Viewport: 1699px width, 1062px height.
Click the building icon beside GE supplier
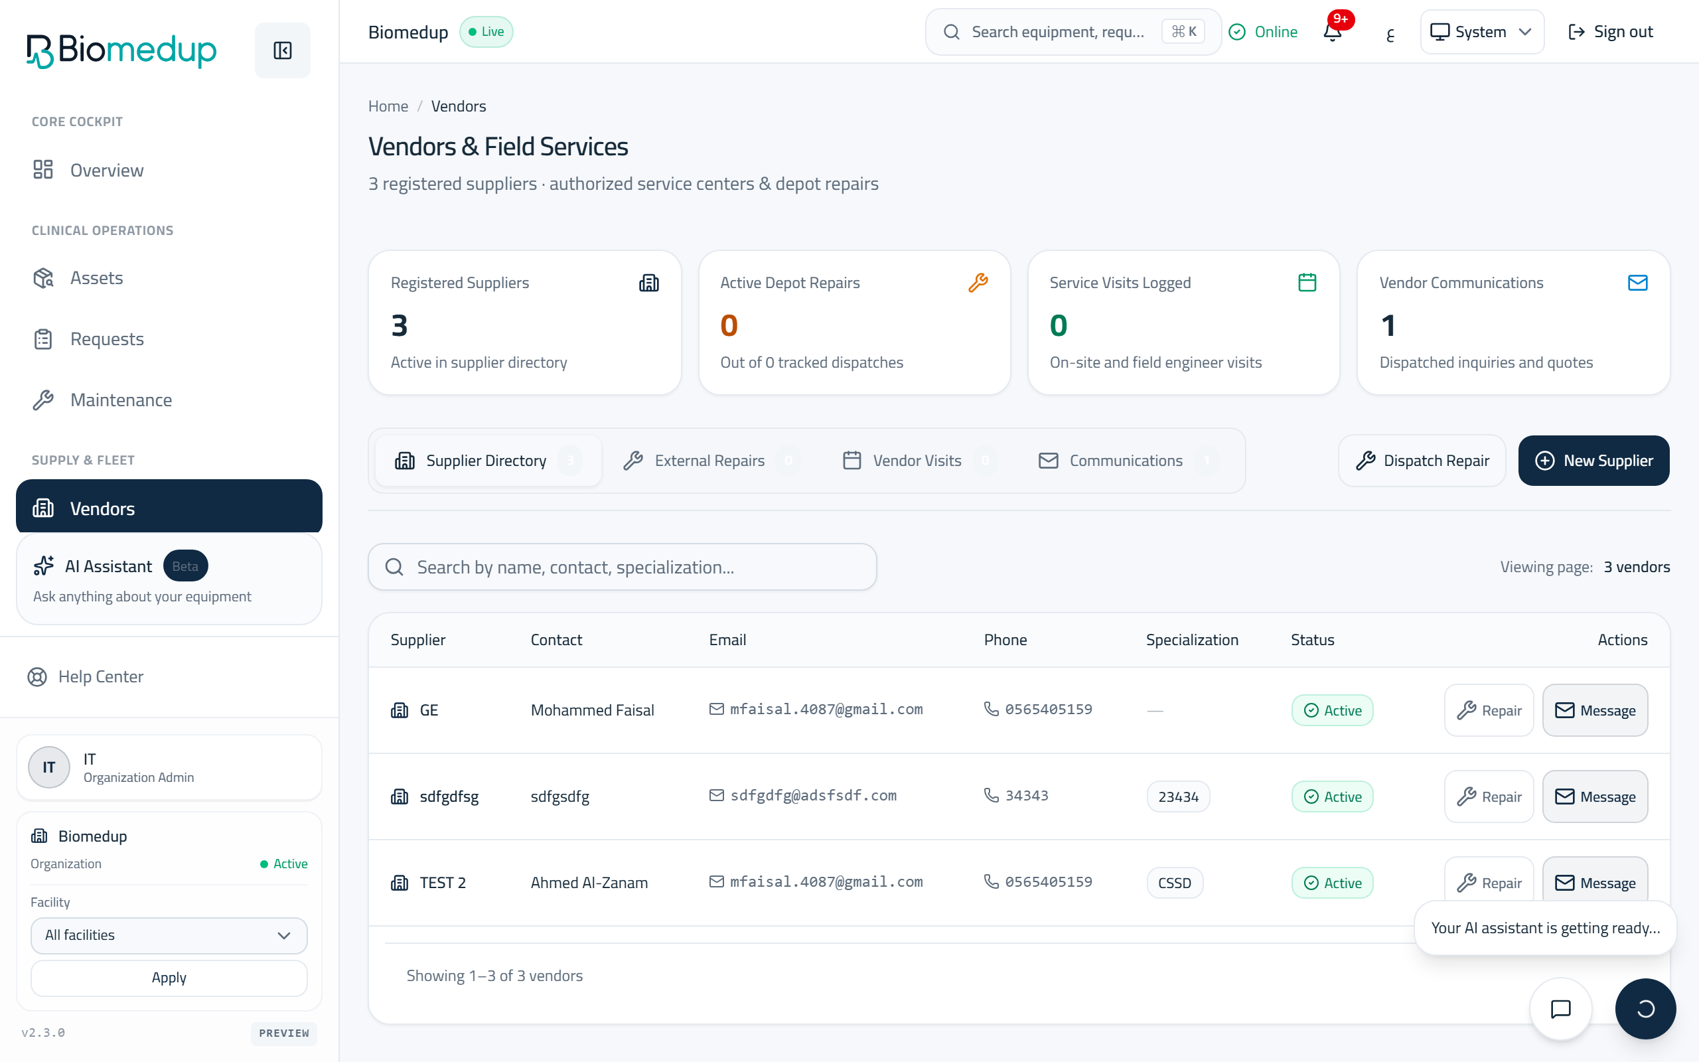pyautogui.click(x=400, y=710)
